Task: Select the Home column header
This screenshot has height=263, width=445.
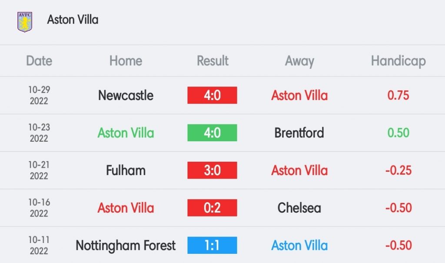Action: [x=126, y=61]
